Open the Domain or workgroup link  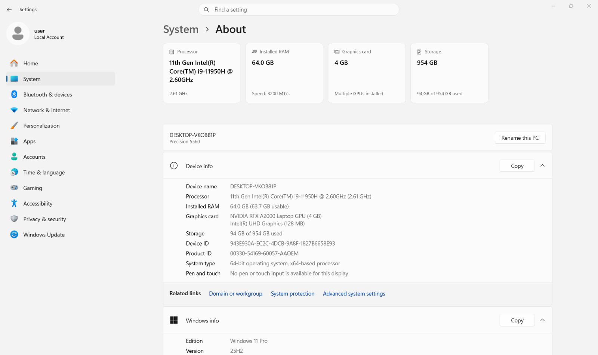pyautogui.click(x=235, y=294)
